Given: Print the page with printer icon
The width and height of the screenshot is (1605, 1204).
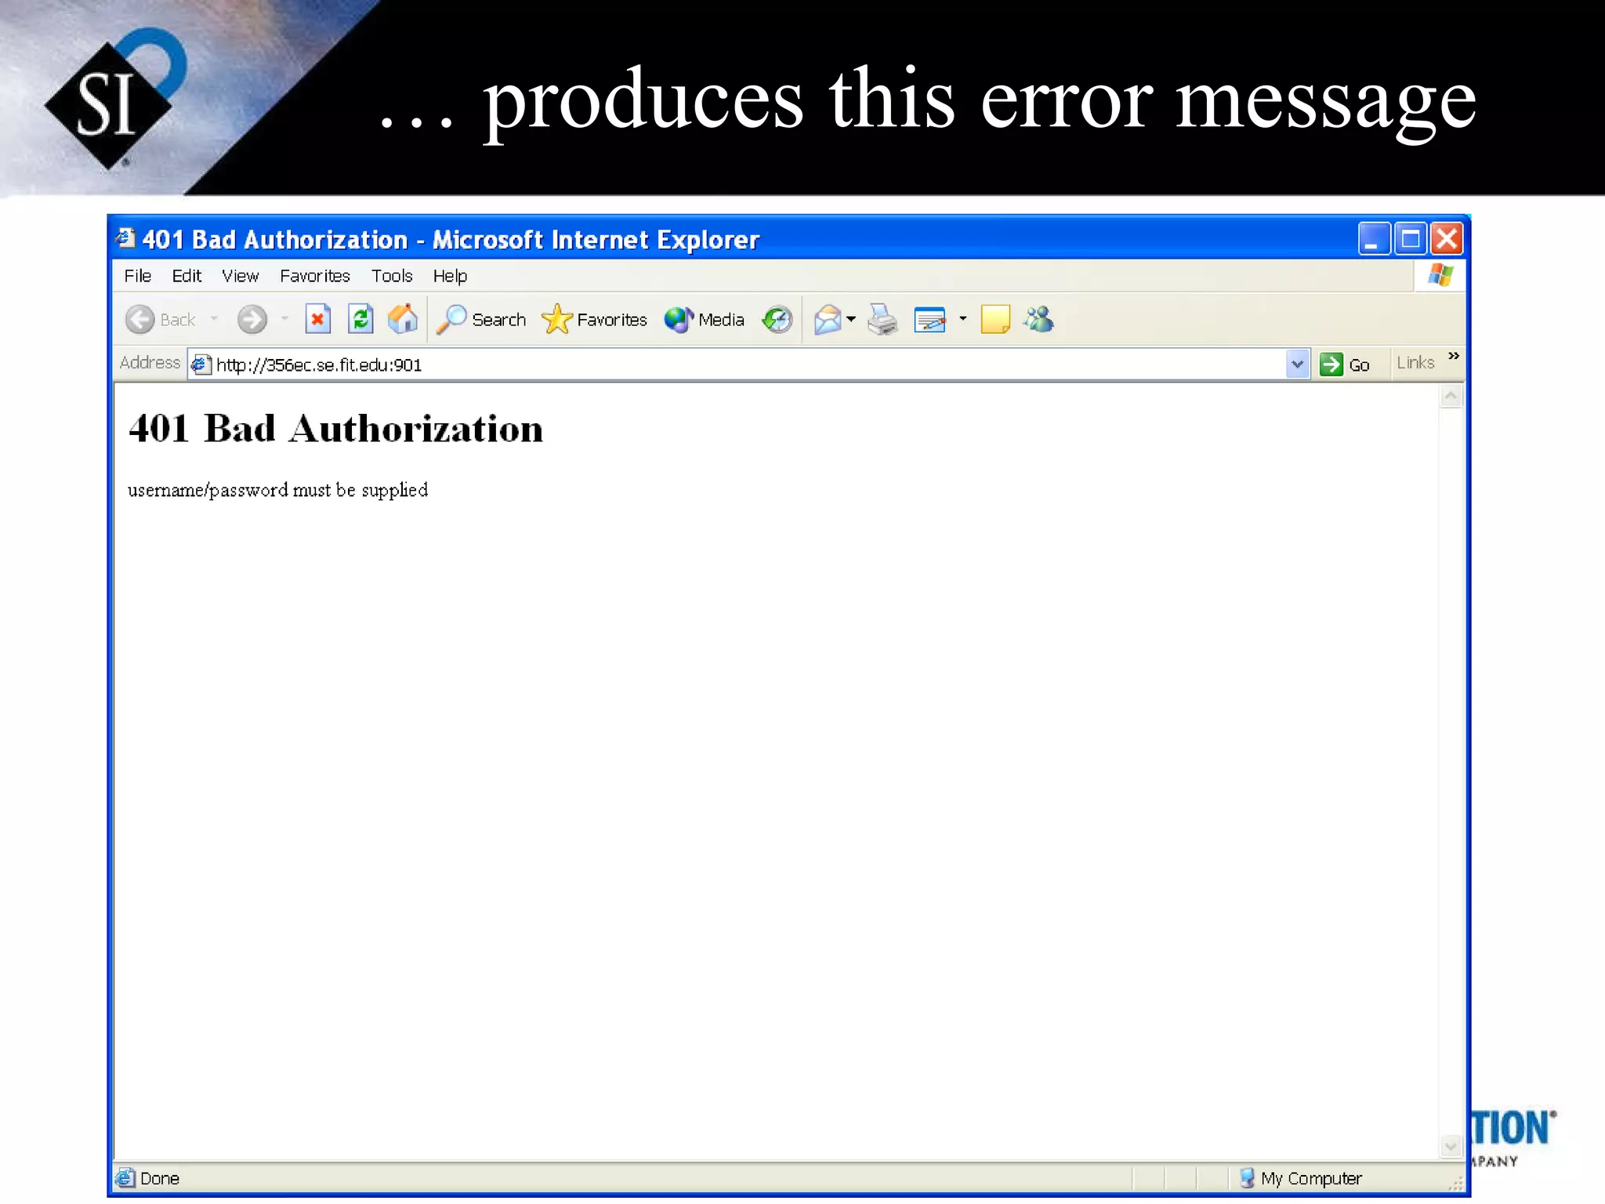Looking at the screenshot, I should (883, 319).
